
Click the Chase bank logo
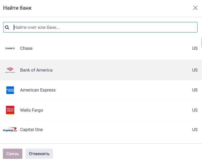10,48
